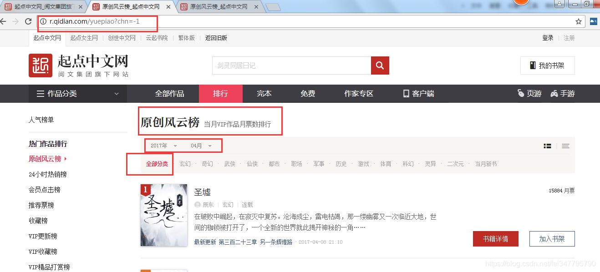Image resolution: width=600 pixels, height=272 pixels.
Task: Click the mouse icon next to 页游
Action: 520,93
